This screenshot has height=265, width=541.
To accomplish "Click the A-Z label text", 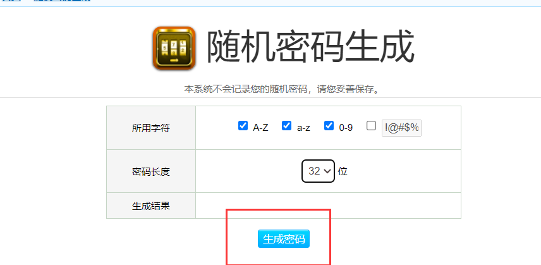I will point(260,128).
